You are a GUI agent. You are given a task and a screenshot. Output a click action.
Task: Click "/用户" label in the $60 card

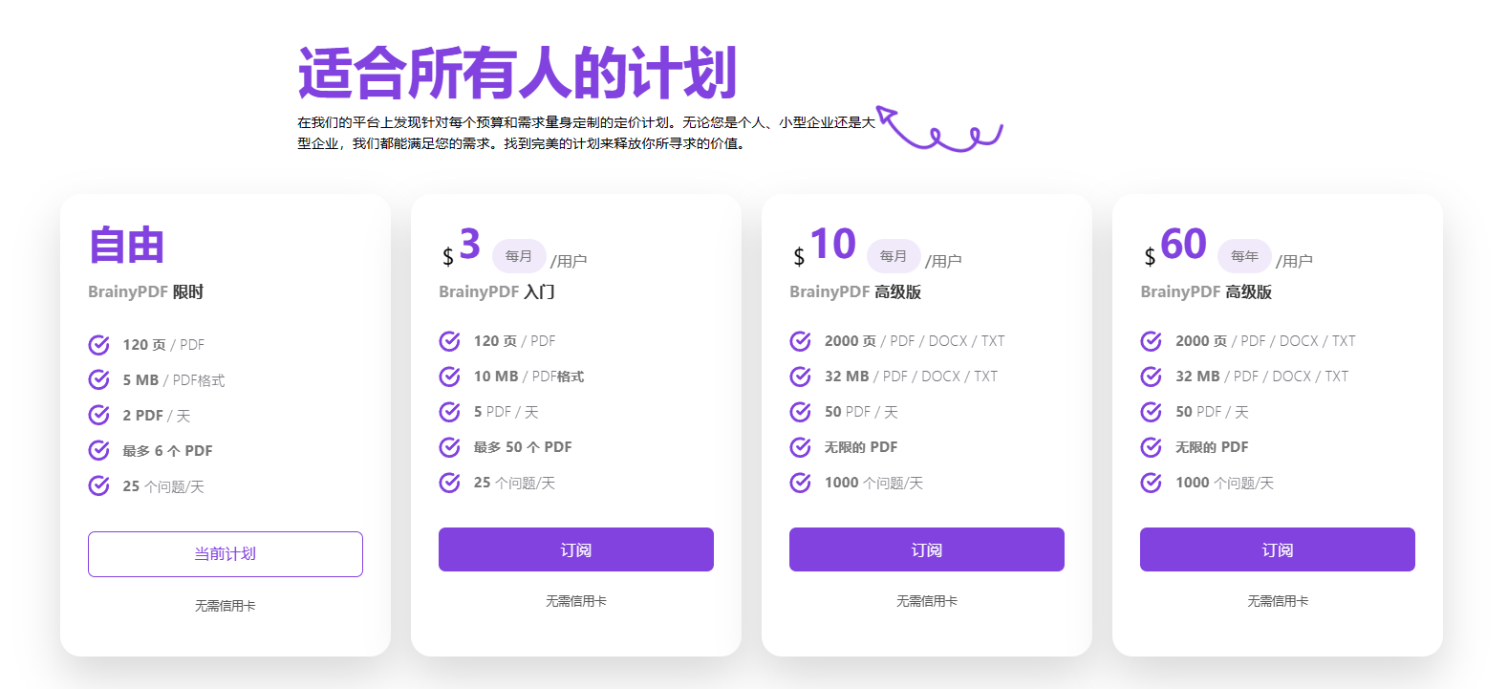coord(1294,261)
